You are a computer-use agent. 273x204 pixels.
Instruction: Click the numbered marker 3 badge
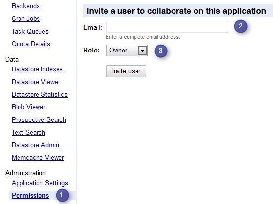pos(161,51)
